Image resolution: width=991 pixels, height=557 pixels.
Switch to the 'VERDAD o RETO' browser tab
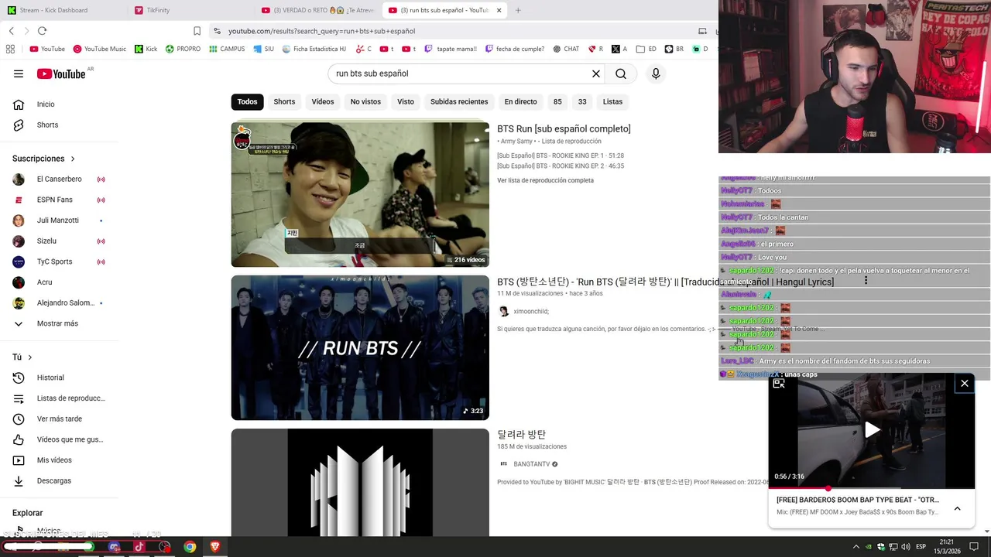click(x=317, y=10)
